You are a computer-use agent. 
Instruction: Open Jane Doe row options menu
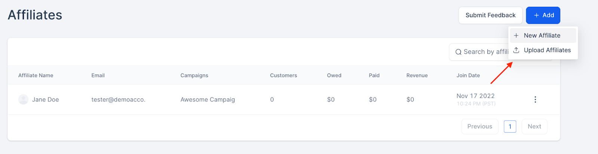coord(535,99)
